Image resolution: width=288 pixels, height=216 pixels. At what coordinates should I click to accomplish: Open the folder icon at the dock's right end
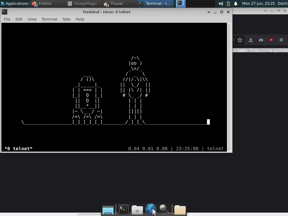pyautogui.click(x=180, y=210)
